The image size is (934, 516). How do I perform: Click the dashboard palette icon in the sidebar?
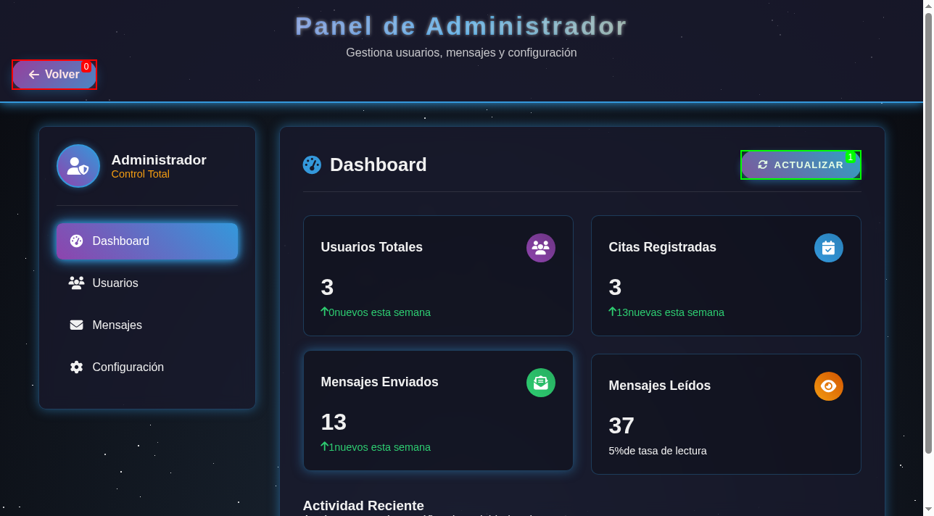pos(76,241)
